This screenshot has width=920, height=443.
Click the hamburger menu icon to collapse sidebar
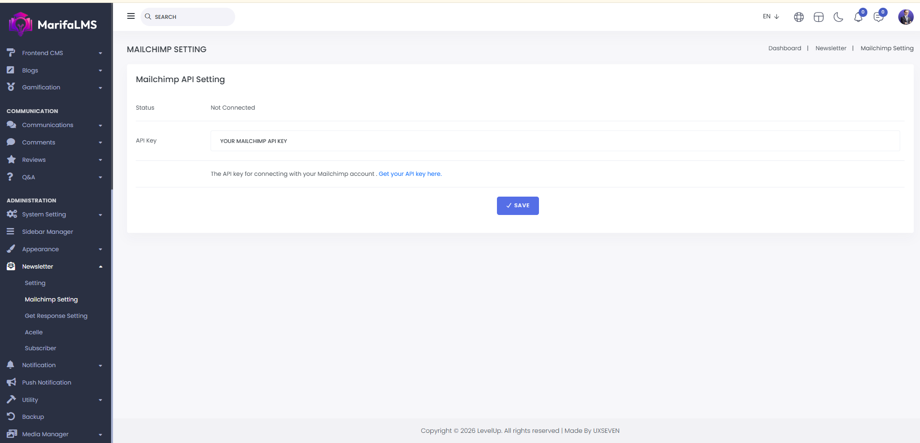click(130, 16)
